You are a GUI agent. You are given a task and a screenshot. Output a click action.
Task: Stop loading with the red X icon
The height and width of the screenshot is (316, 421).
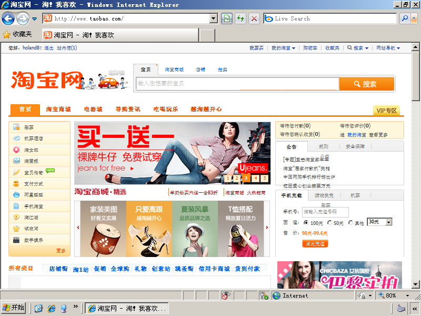pyautogui.click(x=254, y=18)
